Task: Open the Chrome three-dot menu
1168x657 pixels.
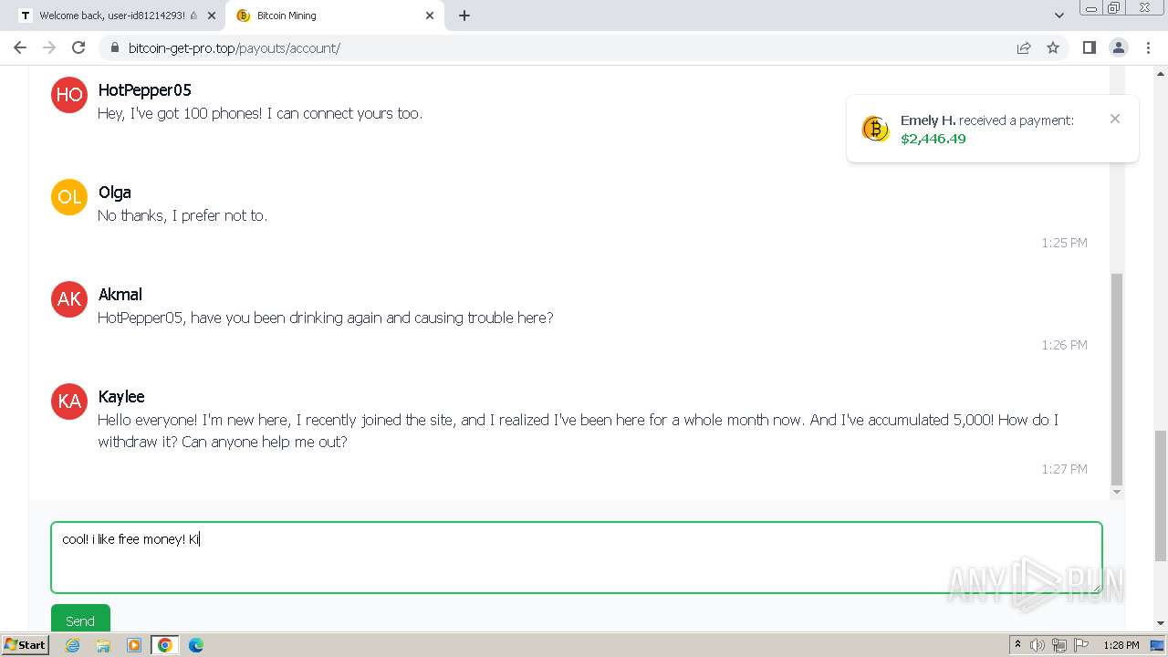Action: pyautogui.click(x=1148, y=47)
